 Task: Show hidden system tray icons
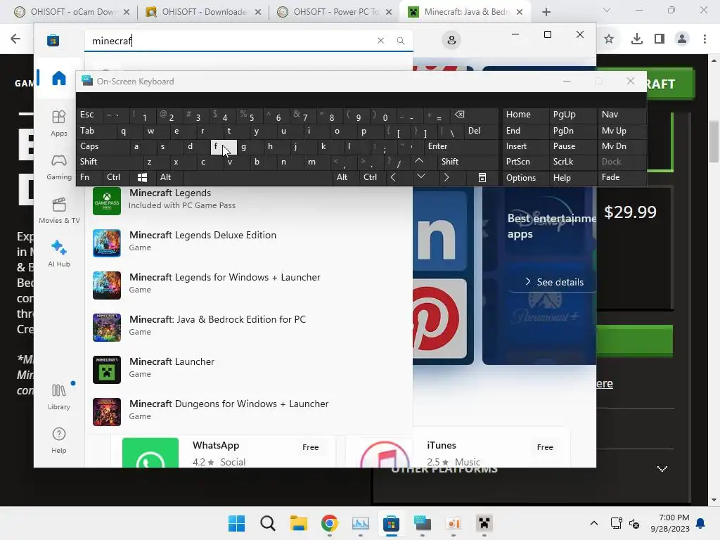pyautogui.click(x=593, y=523)
